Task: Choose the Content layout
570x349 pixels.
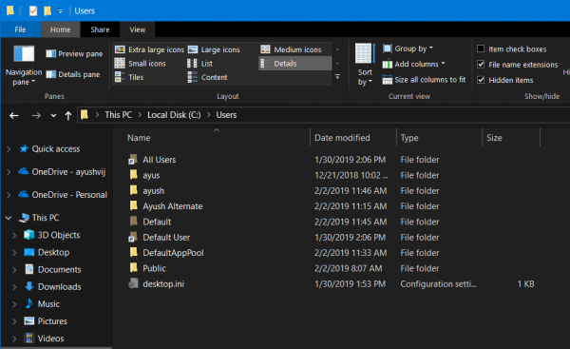Action: (x=207, y=77)
